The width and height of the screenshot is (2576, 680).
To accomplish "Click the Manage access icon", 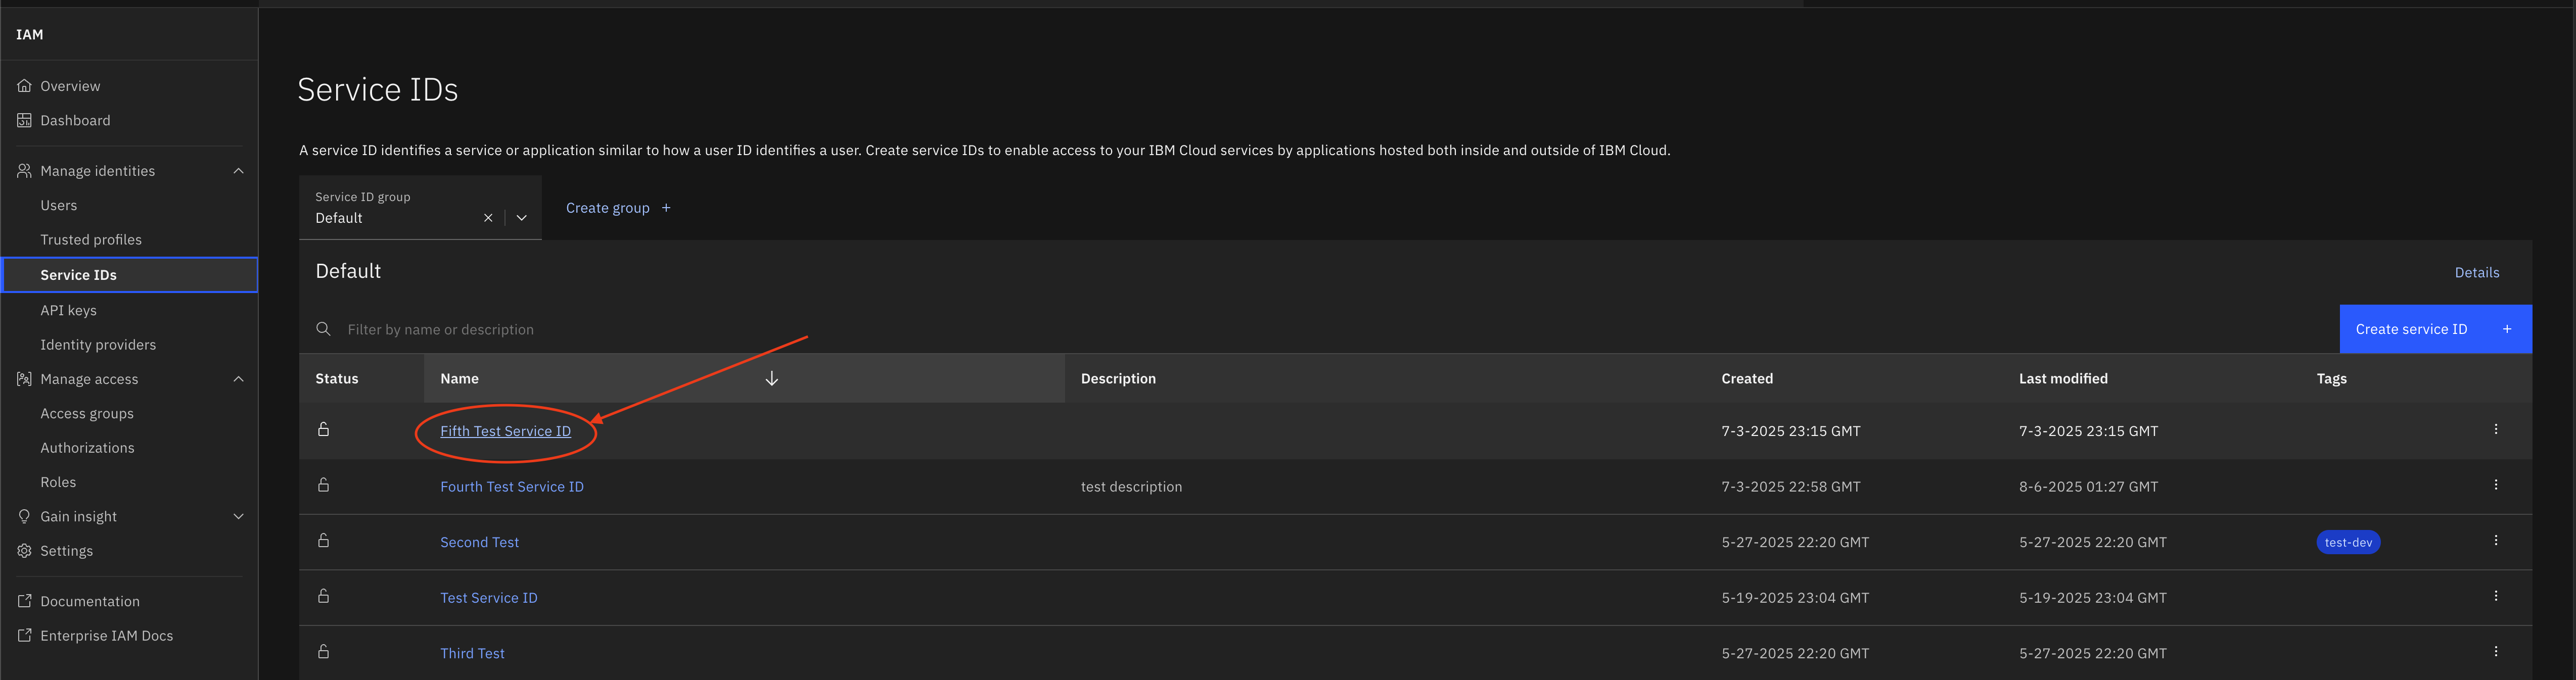I will (x=24, y=379).
